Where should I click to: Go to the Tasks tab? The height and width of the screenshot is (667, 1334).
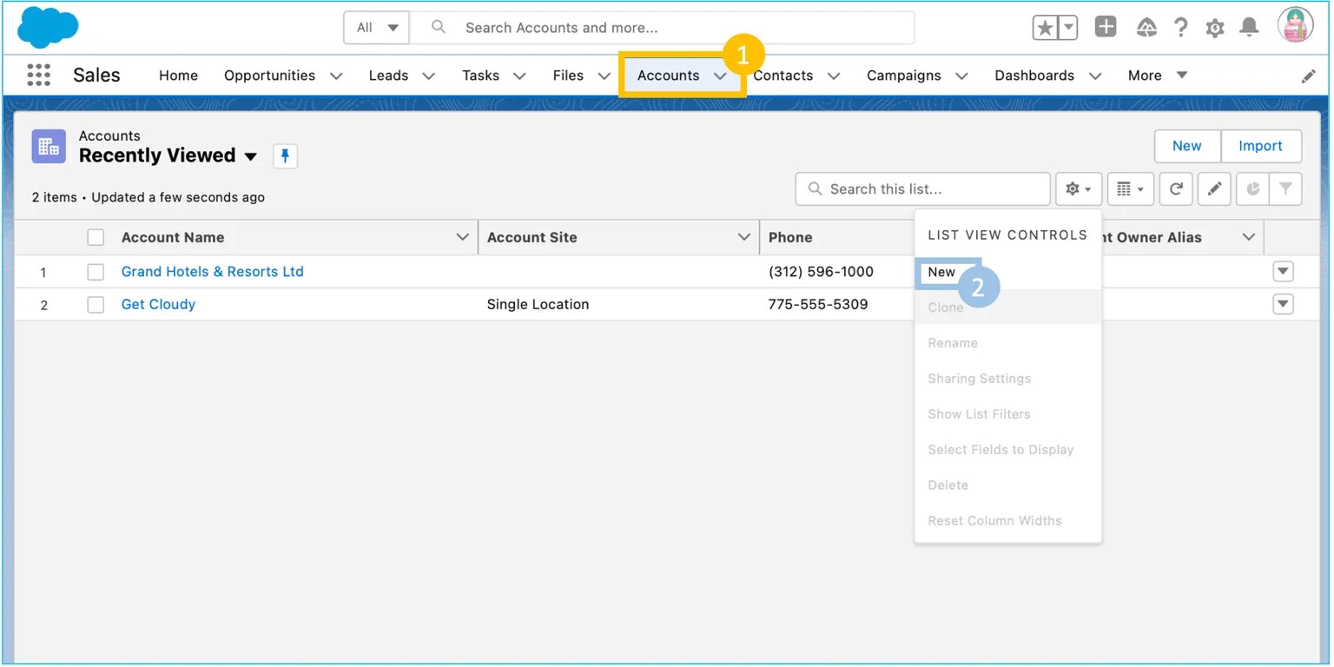pos(480,76)
